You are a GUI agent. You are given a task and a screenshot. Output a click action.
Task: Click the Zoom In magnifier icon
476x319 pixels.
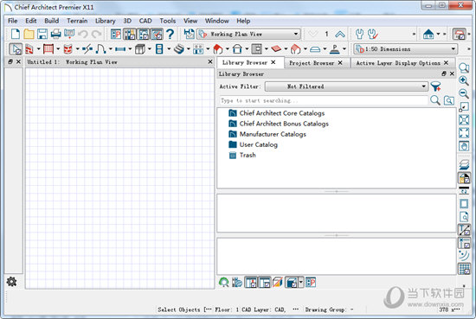[x=464, y=80]
